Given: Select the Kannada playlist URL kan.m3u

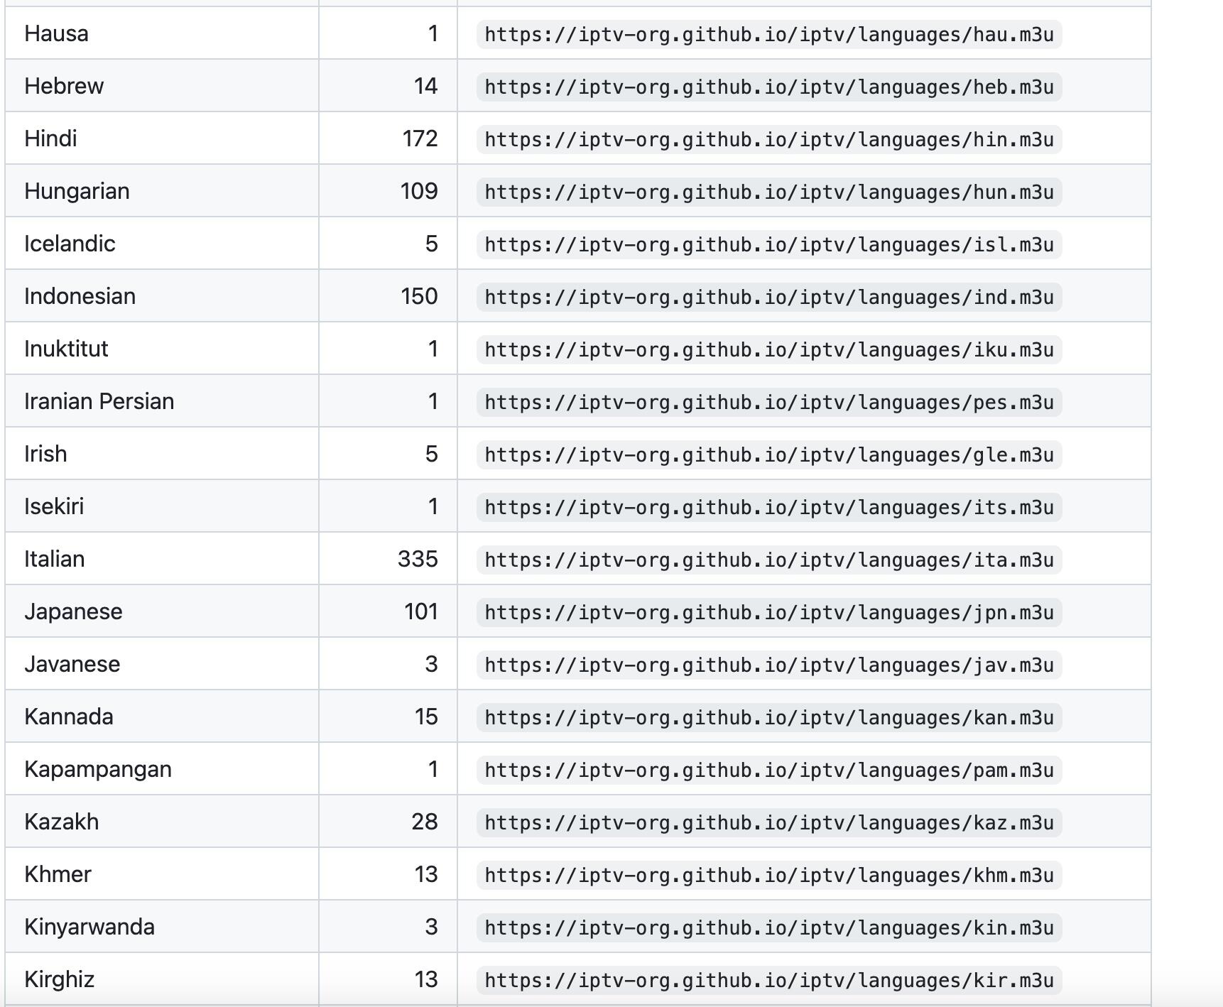Looking at the screenshot, I should (769, 717).
